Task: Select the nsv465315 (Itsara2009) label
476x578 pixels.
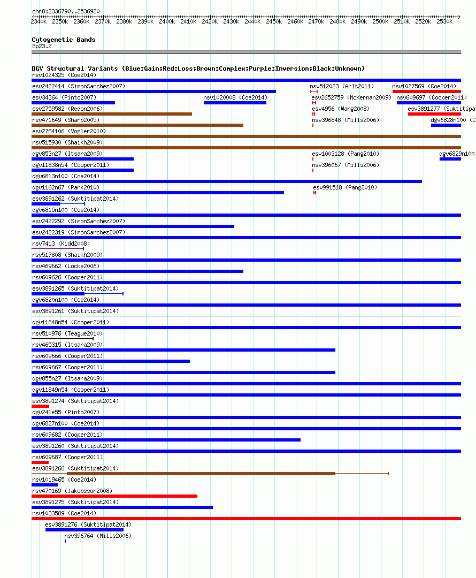Action: (x=67, y=345)
